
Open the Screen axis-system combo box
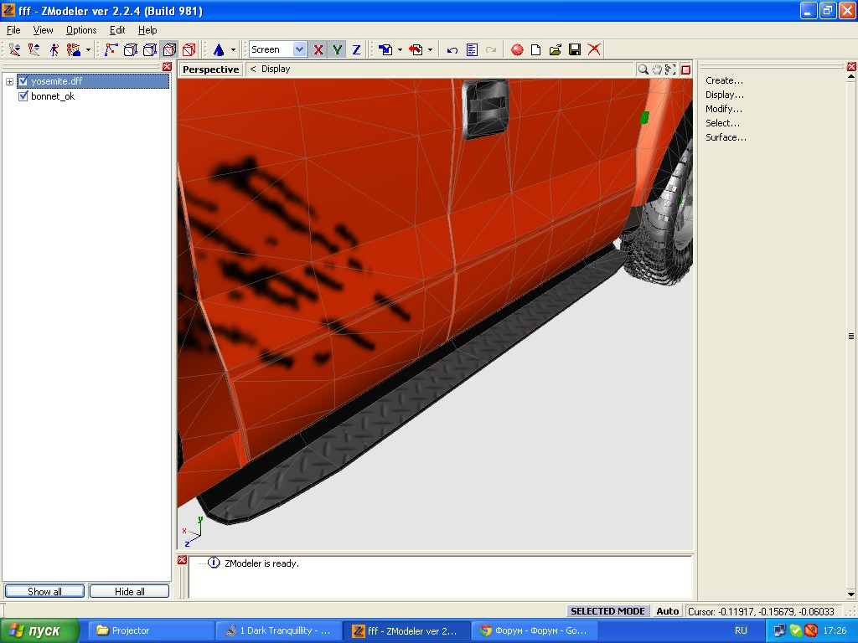(277, 49)
